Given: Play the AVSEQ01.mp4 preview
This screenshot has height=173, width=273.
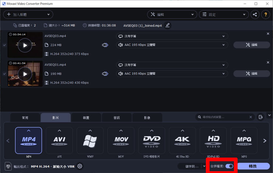Looking at the screenshot, I should click(25, 74).
